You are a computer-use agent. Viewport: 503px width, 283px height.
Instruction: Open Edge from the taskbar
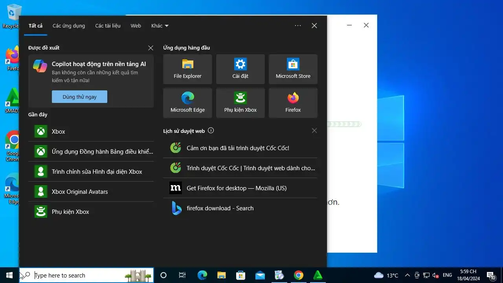[x=202, y=275]
